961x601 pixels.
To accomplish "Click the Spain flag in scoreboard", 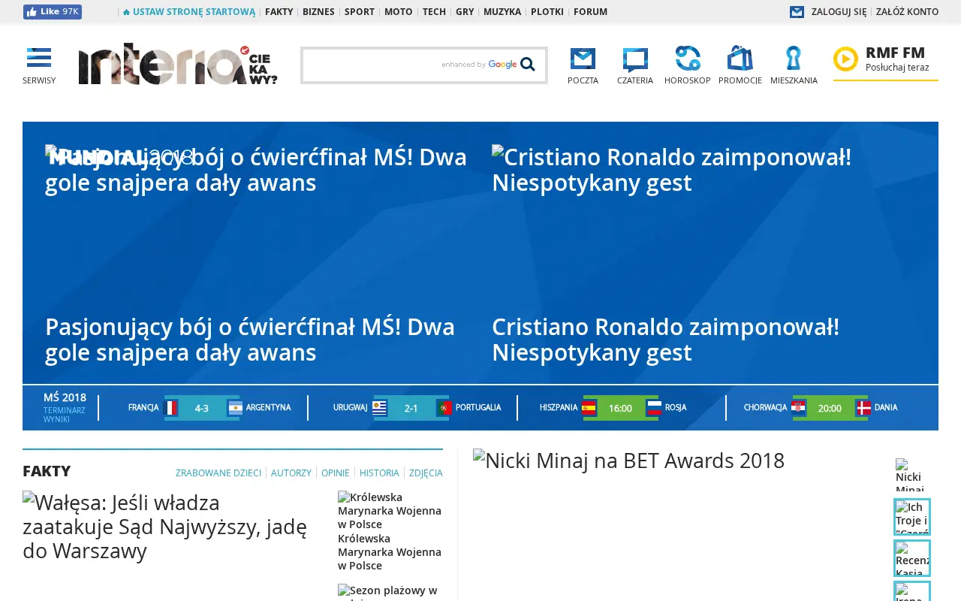I will [589, 408].
